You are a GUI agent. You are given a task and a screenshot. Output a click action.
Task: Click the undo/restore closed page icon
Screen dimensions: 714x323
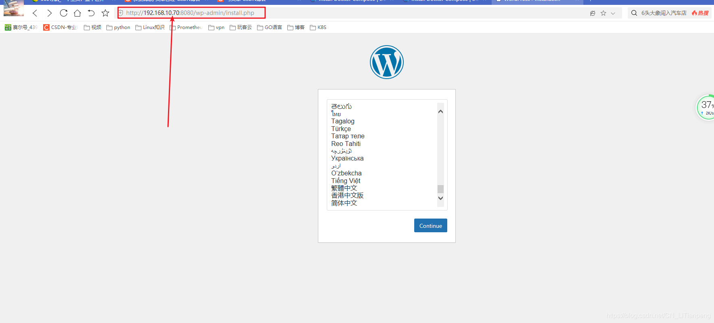91,13
